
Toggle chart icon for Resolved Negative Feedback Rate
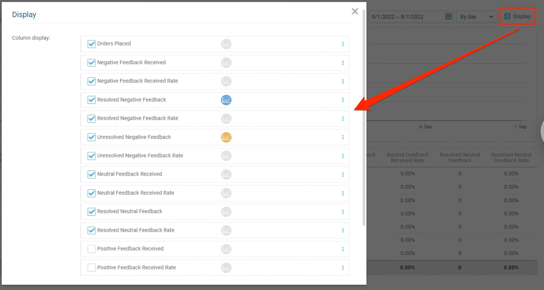pos(226,119)
